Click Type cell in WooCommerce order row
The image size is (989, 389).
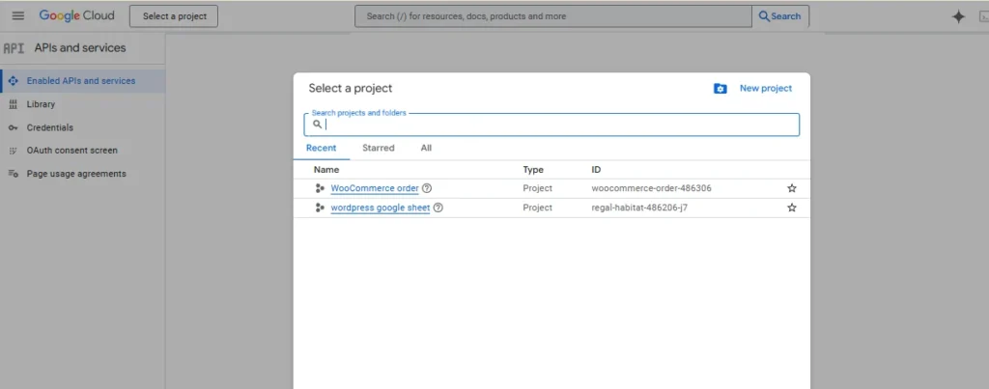click(x=537, y=188)
